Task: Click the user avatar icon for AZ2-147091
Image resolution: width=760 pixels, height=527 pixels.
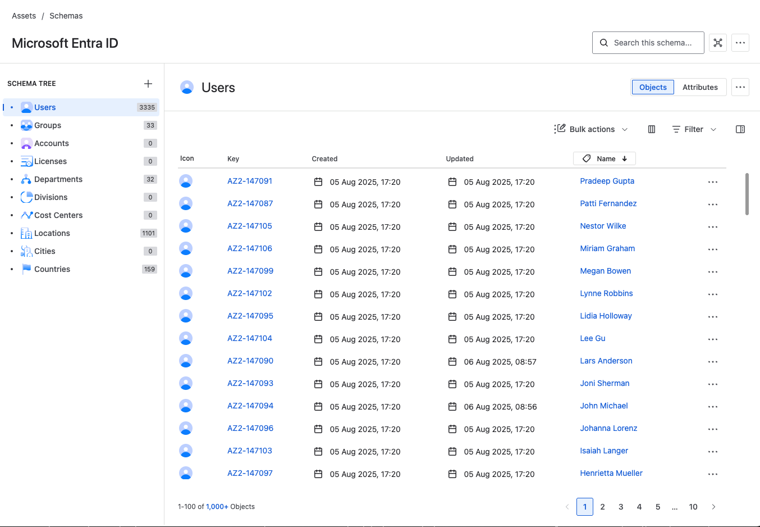Action: (186, 181)
